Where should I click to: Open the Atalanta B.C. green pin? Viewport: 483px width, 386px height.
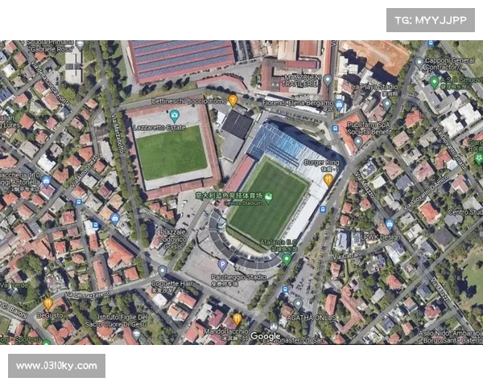[x=287, y=259]
